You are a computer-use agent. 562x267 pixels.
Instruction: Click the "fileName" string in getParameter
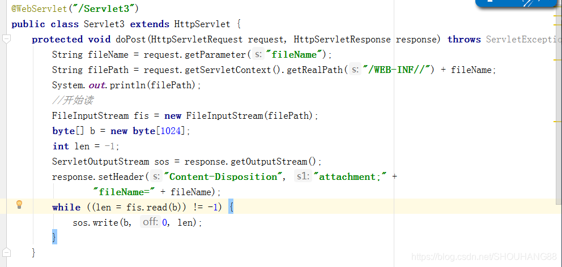tap(294, 54)
